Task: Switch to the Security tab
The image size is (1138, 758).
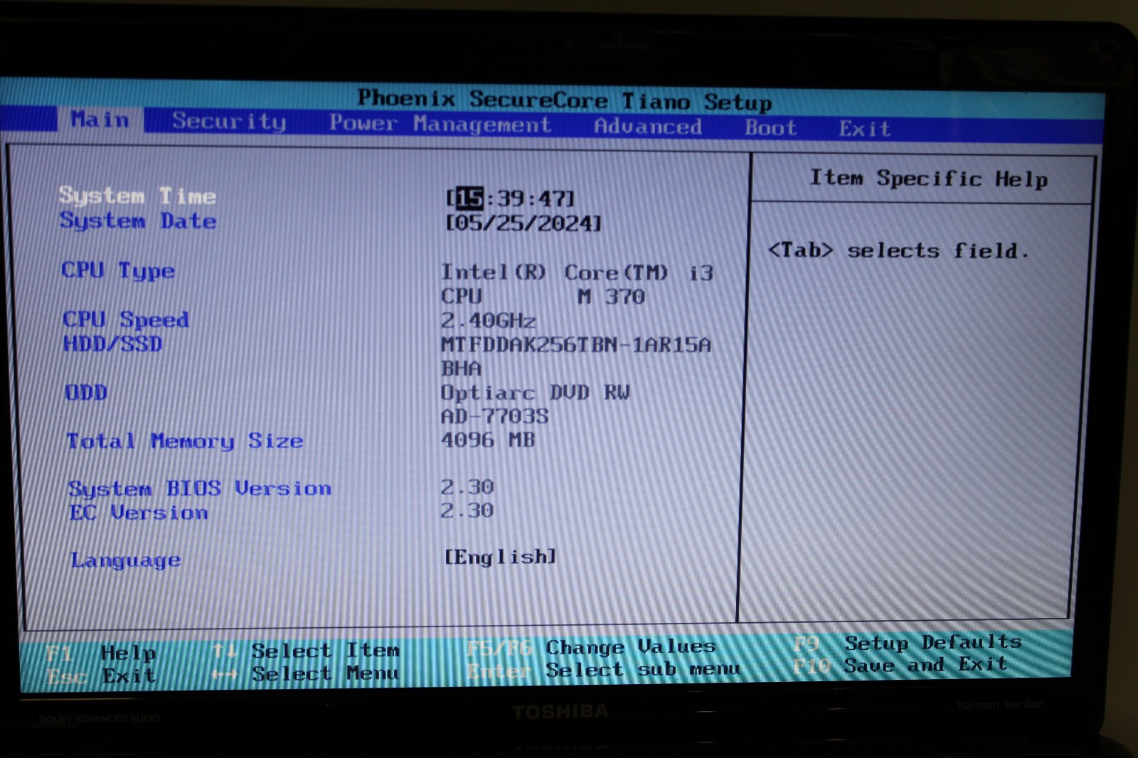Action: pos(229,122)
